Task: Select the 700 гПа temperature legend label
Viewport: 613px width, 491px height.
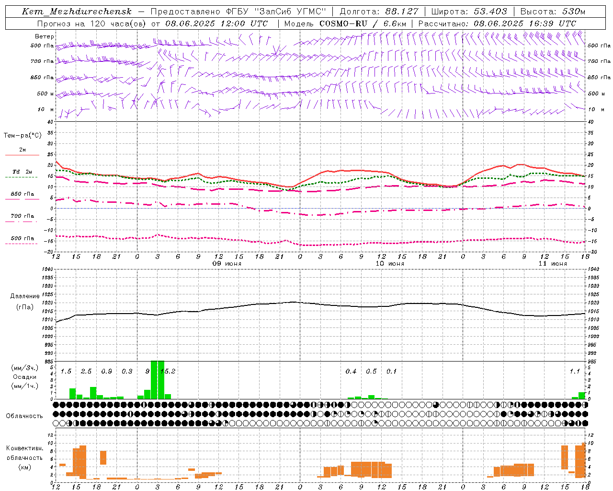Action: 23,216
